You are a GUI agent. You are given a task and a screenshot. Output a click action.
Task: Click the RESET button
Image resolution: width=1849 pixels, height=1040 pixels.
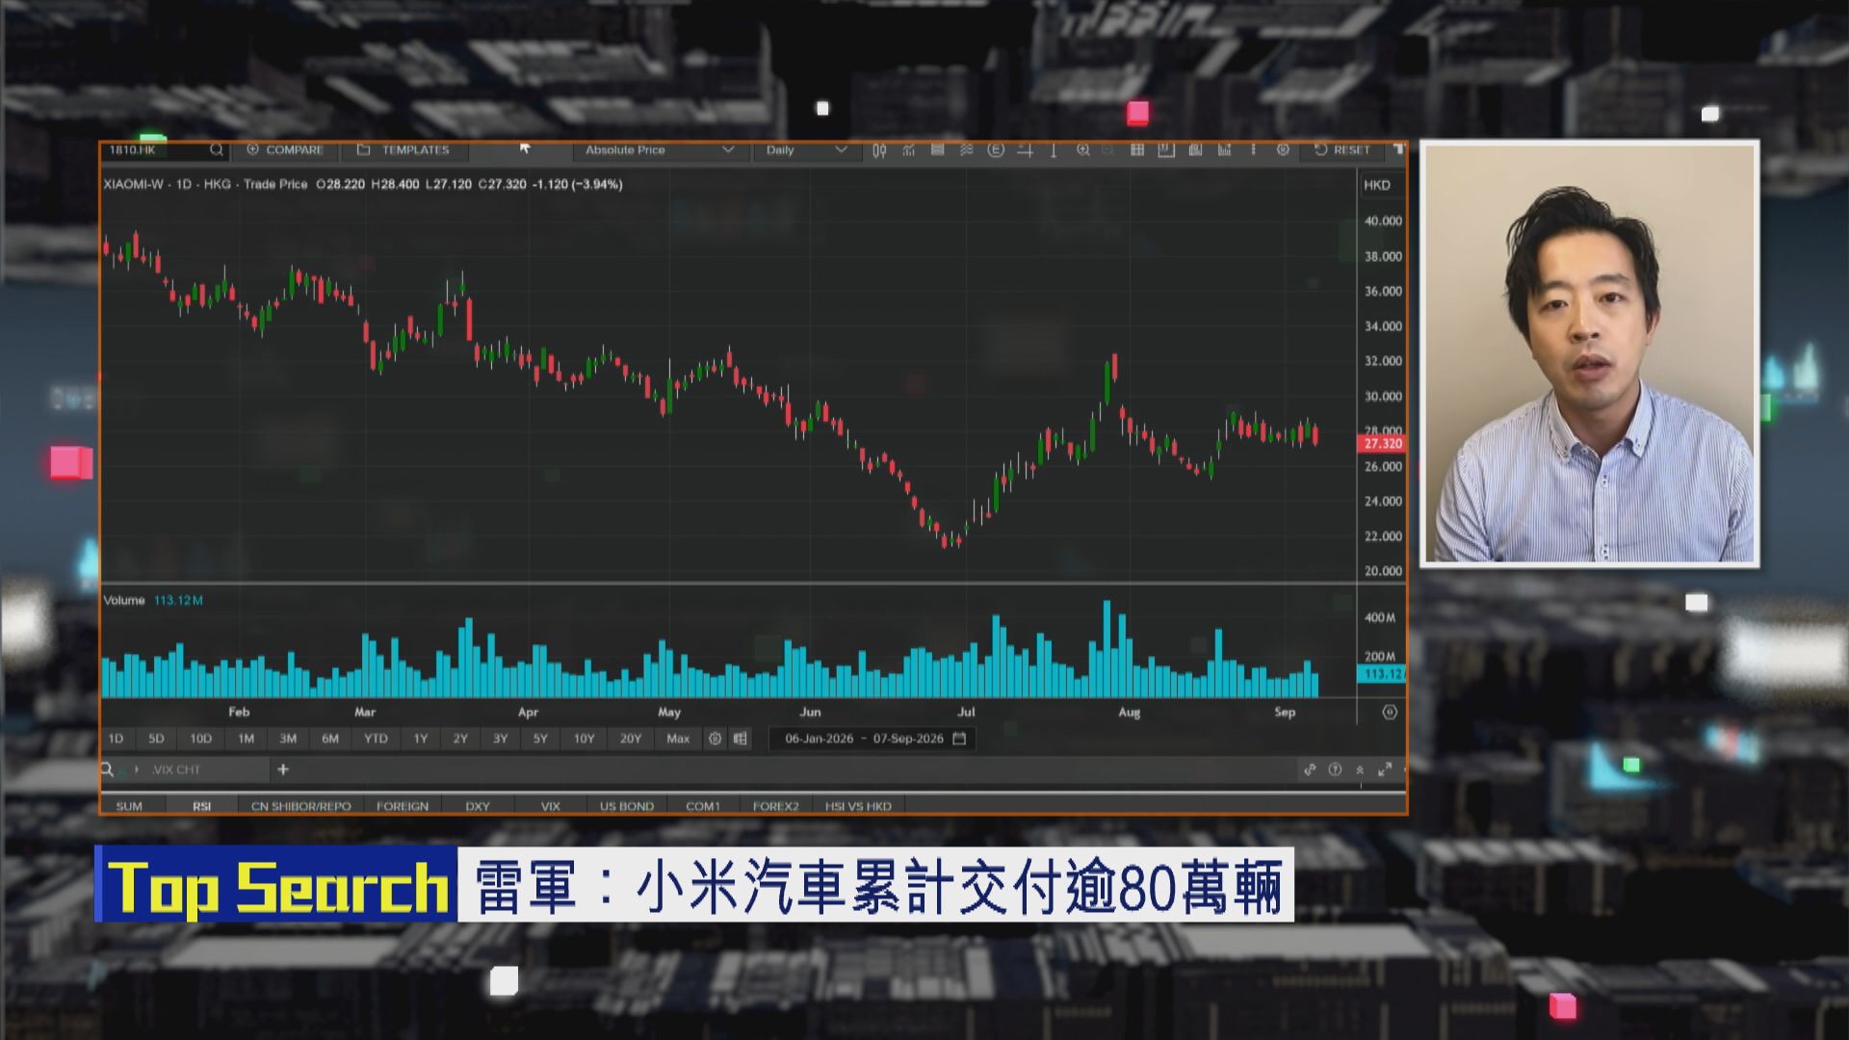point(1342,150)
